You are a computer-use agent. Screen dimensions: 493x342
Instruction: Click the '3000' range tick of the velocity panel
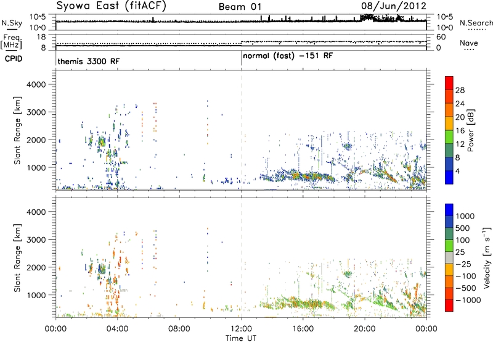(x=36, y=240)
